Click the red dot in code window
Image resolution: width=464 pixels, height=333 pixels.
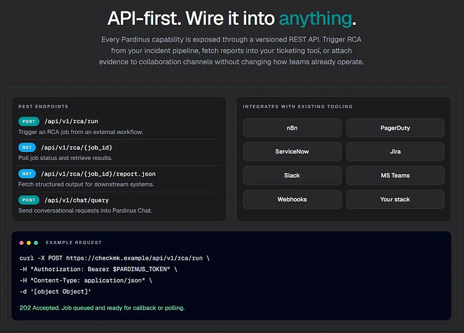pos(22,243)
